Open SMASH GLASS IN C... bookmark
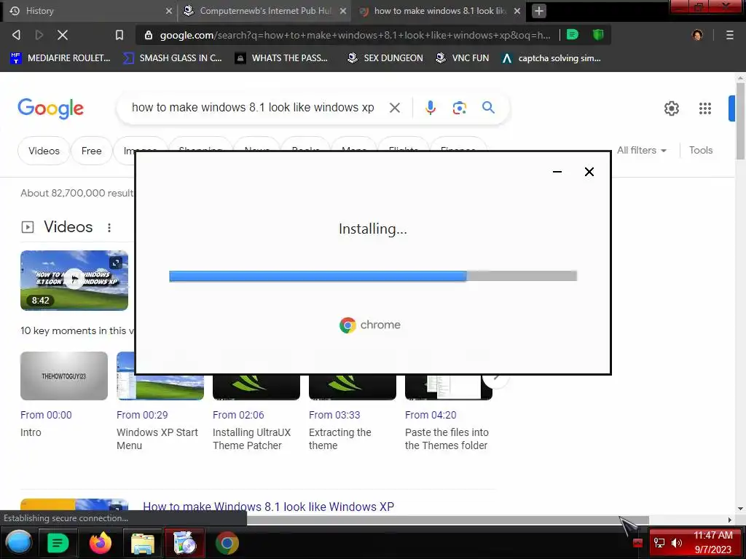 (173, 58)
